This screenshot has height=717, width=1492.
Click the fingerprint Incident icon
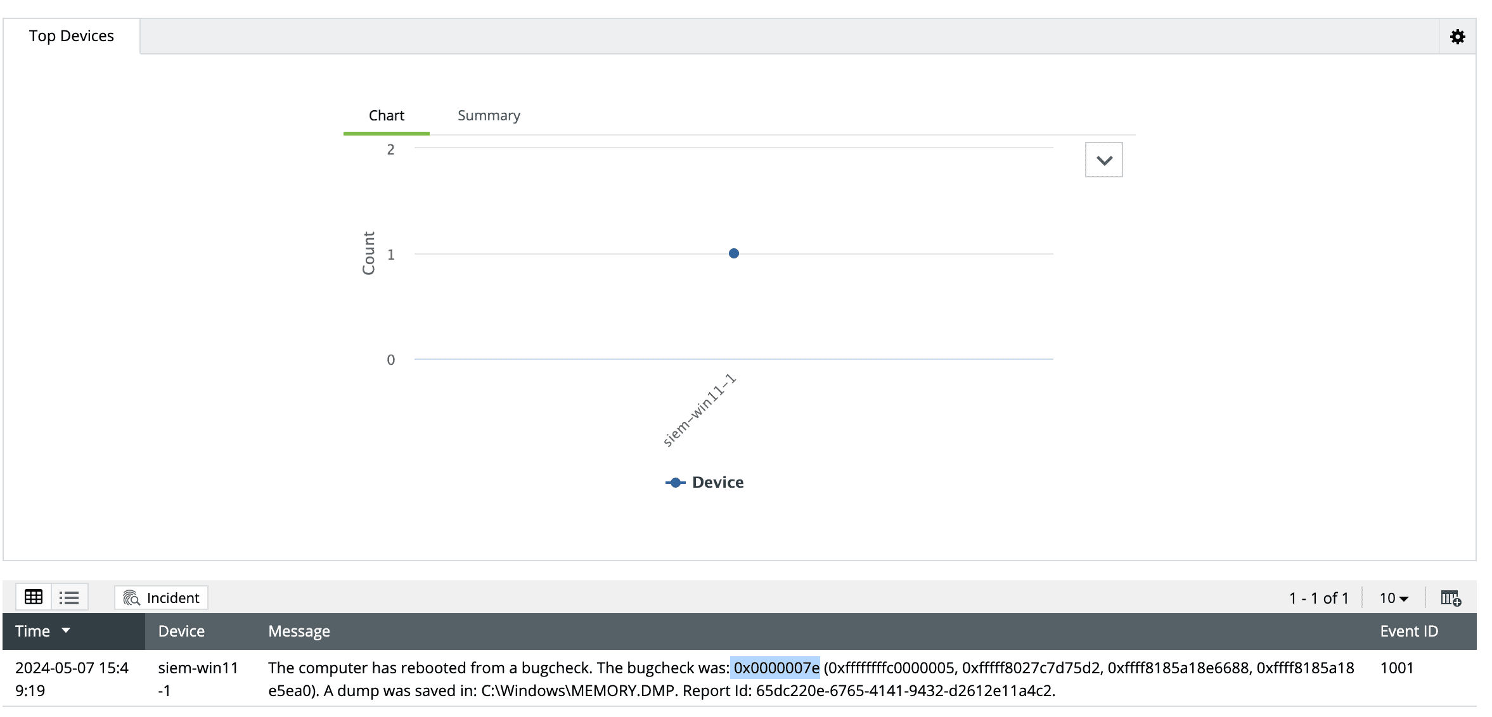(x=131, y=598)
